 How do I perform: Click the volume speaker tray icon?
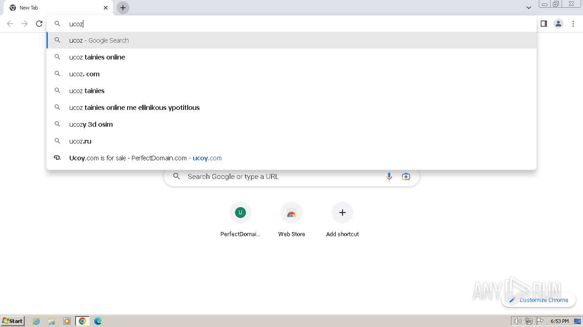coord(517,321)
